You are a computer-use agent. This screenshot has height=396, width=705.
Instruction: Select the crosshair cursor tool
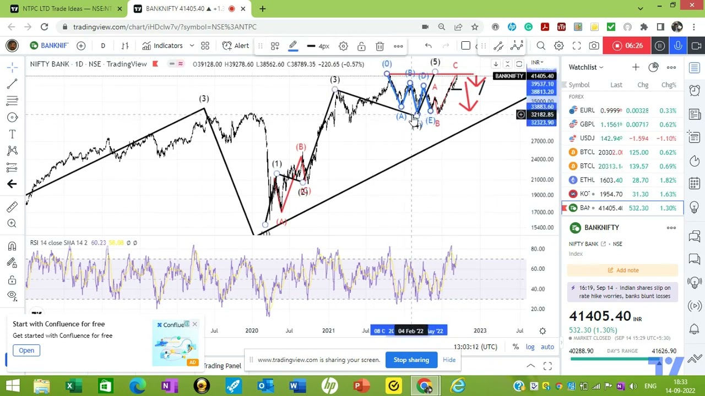pos(12,67)
